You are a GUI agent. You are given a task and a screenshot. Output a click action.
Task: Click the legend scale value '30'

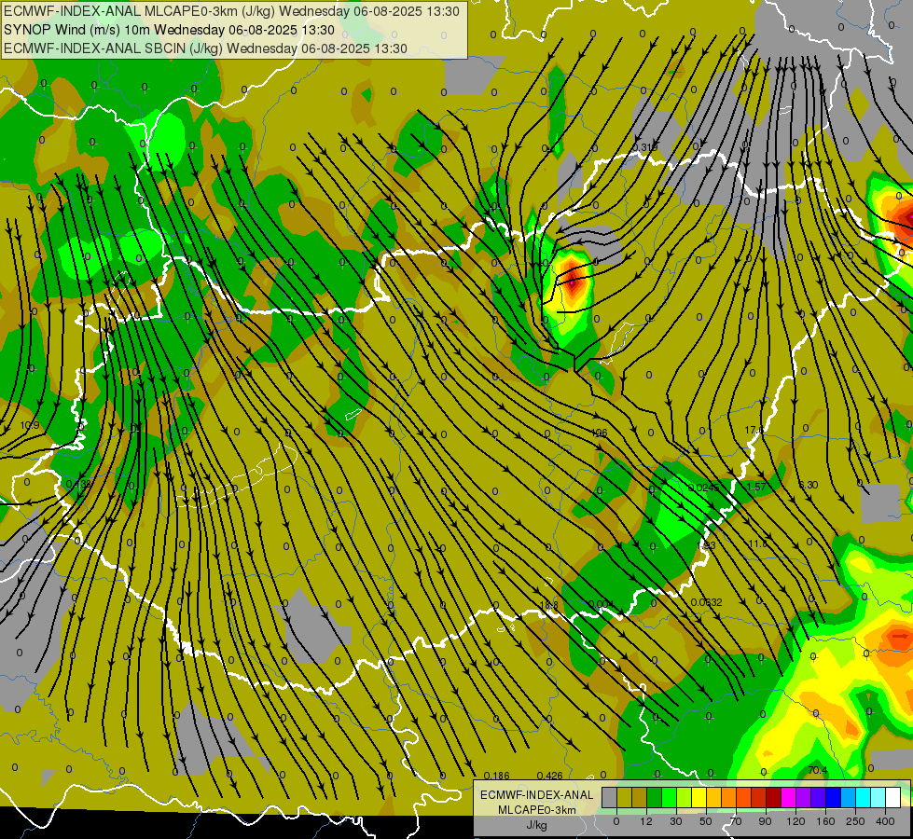pos(676,821)
